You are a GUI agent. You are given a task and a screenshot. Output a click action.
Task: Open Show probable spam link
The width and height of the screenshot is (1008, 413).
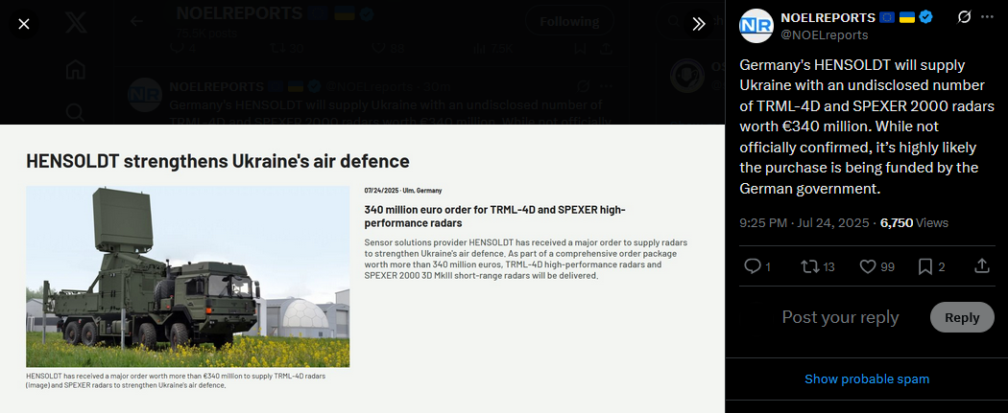point(867,379)
